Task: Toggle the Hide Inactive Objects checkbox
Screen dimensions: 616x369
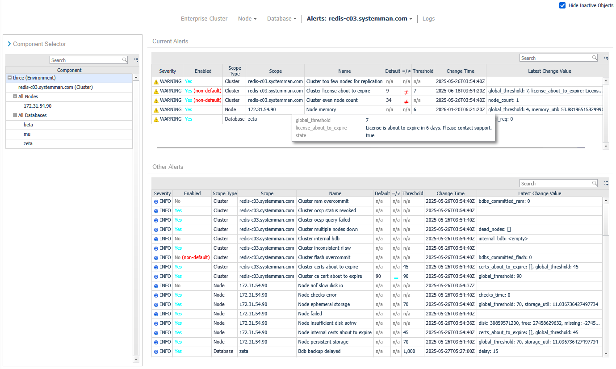Action: [x=562, y=5]
